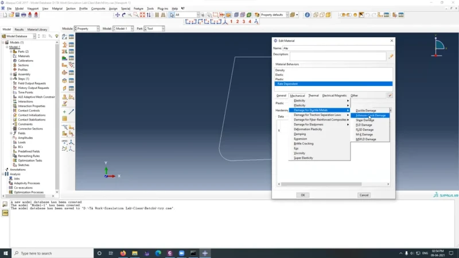This screenshot has width=459, height=258.
Task: Click the message area icon beside log
Action: pos(5,205)
